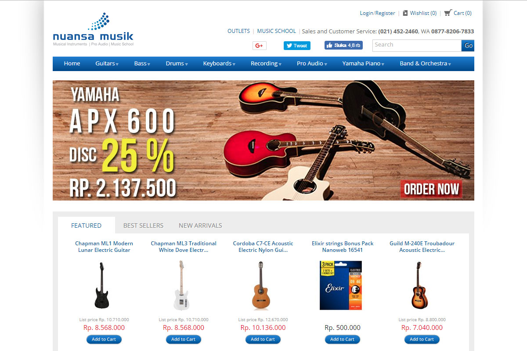
Task: Expand the Pro Audio dropdown menu
Action: tap(312, 64)
